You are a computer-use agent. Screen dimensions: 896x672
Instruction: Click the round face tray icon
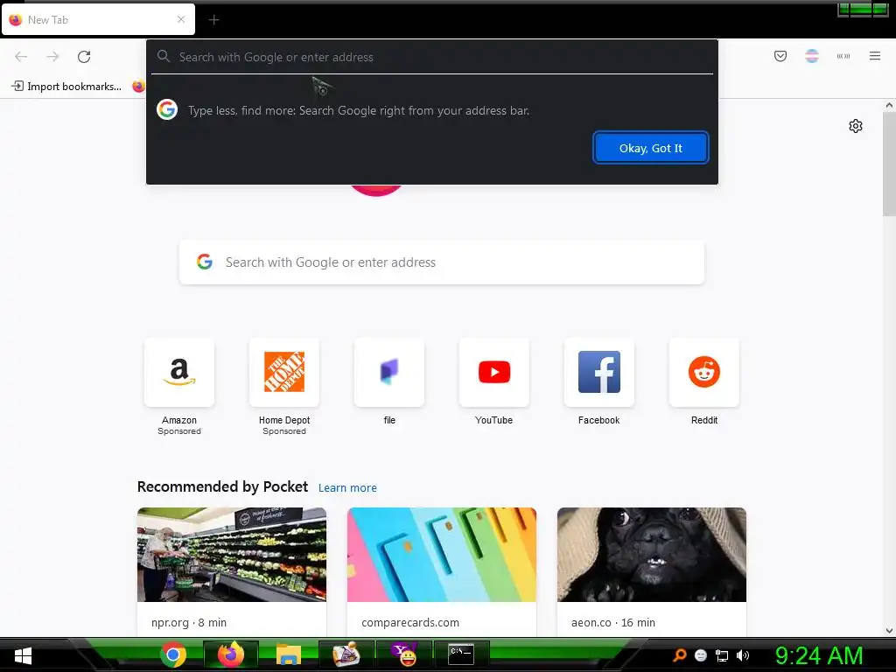[x=701, y=655]
